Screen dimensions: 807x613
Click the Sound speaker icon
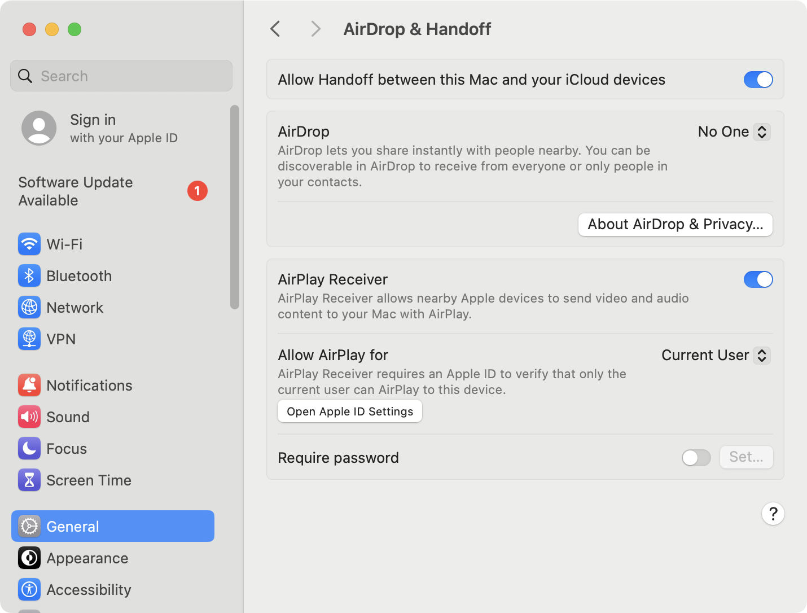coord(29,417)
